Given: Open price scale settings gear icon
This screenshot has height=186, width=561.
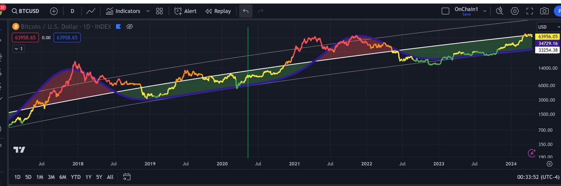Looking at the screenshot, I should 549,164.
